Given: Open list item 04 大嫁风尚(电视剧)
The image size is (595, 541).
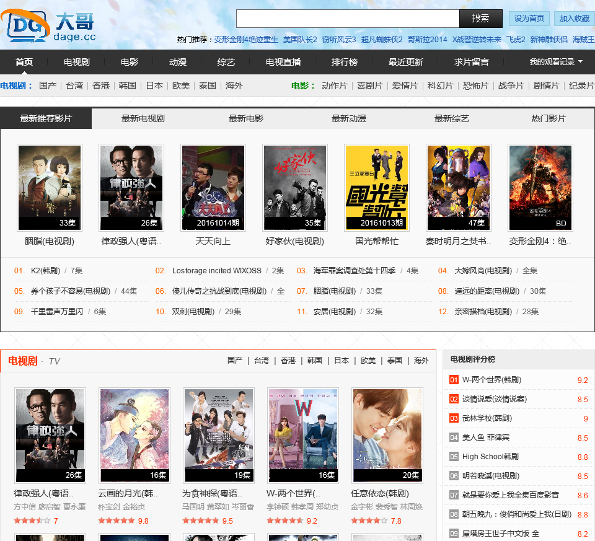Looking at the screenshot, I should point(483,270).
